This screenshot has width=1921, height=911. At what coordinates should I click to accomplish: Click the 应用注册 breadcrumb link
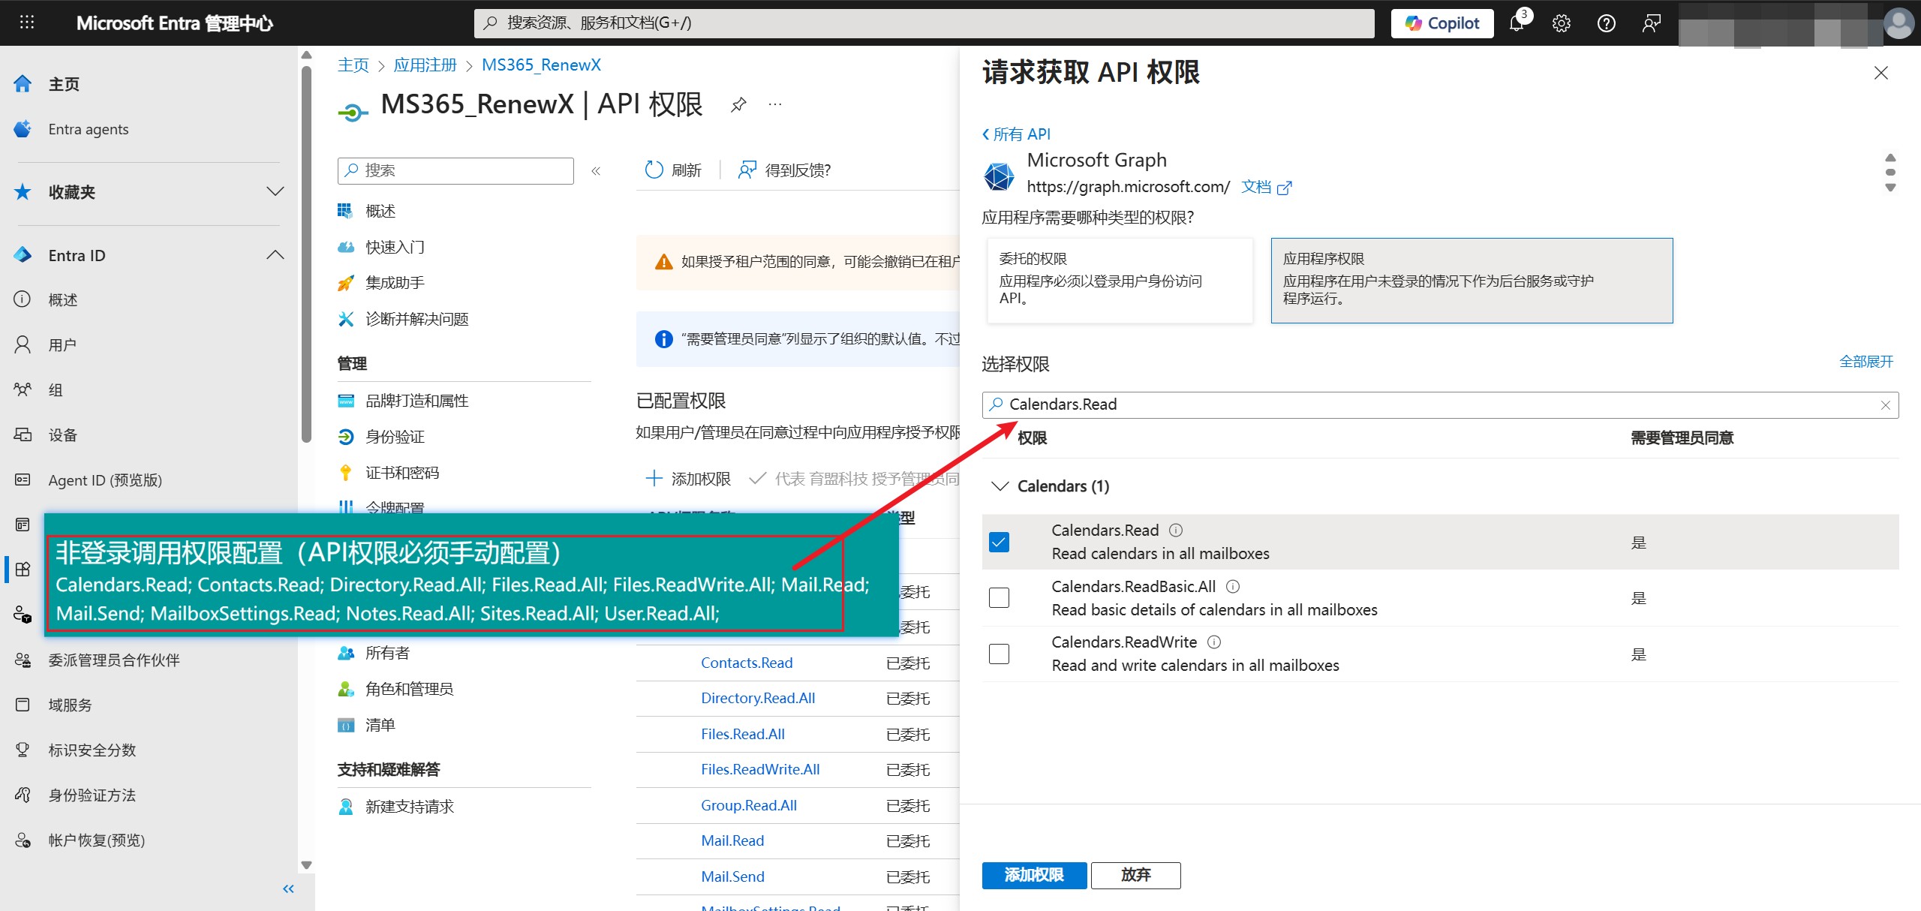[x=425, y=65]
